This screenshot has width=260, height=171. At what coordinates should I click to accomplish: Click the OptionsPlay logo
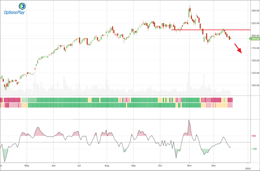(15, 9)
